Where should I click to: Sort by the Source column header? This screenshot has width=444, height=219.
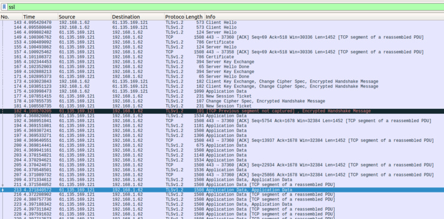[85, 17]
